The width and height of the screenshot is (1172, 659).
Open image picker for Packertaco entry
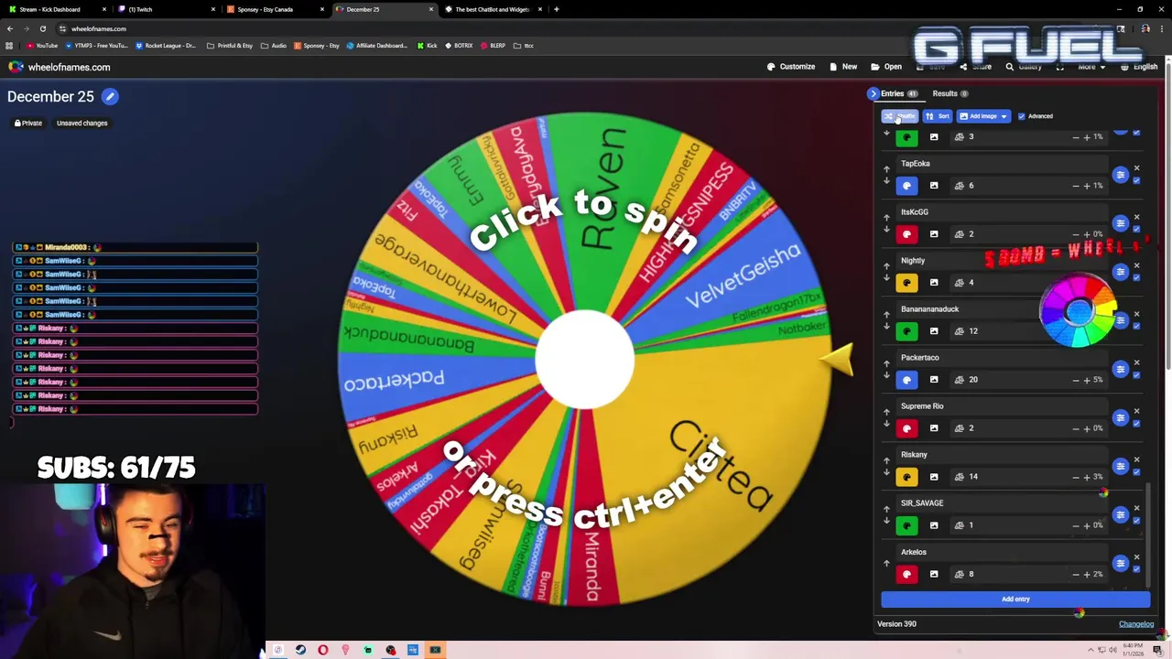pyautogui.click(x=934, y=379)
